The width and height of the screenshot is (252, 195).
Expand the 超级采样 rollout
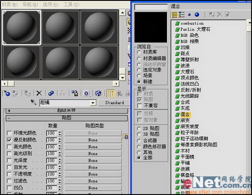point(67,110)
